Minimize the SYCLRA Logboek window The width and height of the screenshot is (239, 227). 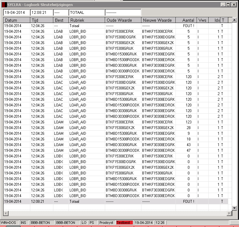pos(223,5)
